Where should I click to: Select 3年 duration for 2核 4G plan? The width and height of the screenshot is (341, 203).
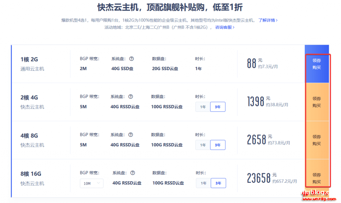point(218,107)
